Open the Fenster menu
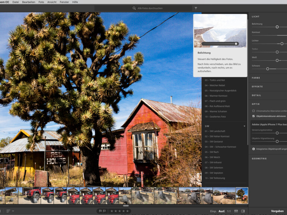 pyautogui.click(x=64, y=2)
